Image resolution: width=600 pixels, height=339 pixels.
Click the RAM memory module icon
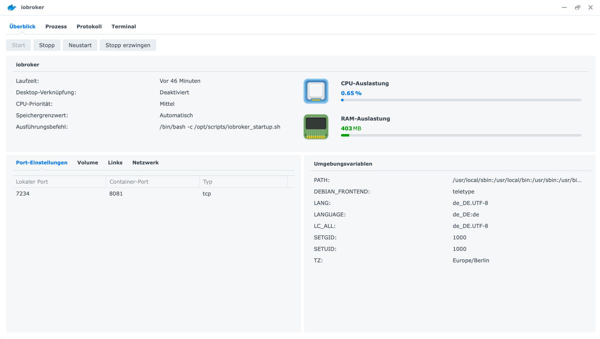[x=316, y=127]
